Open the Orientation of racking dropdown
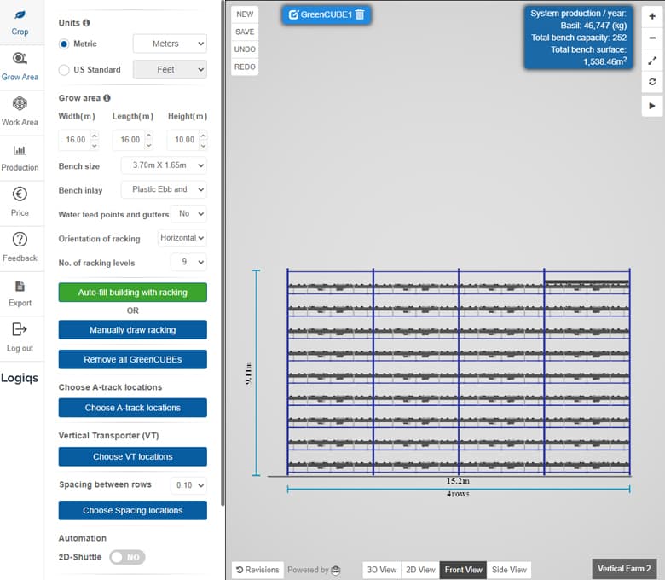This screenshot has width=665, height=580. click(182, 238)
